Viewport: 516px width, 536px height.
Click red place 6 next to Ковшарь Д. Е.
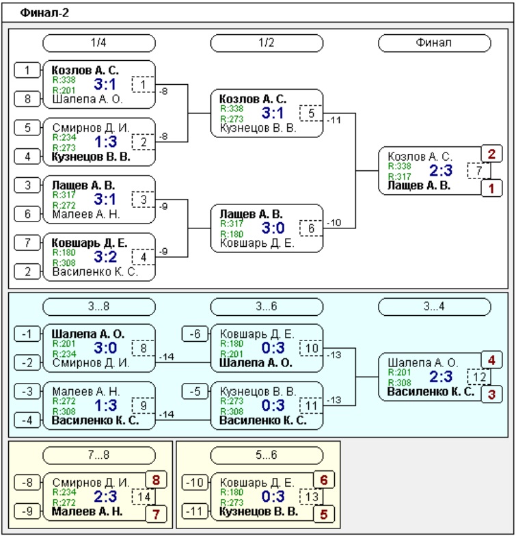(x=324, y=480)
